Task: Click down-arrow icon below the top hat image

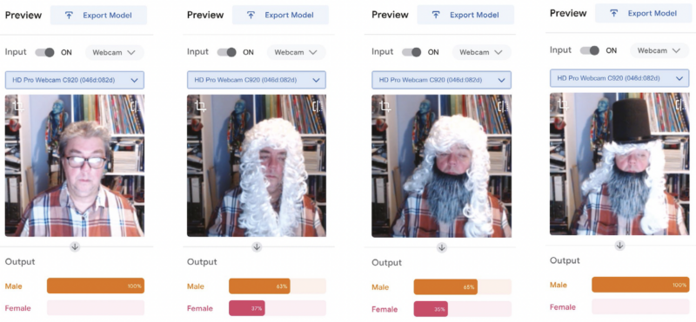Action: click(x=619, y=245)
